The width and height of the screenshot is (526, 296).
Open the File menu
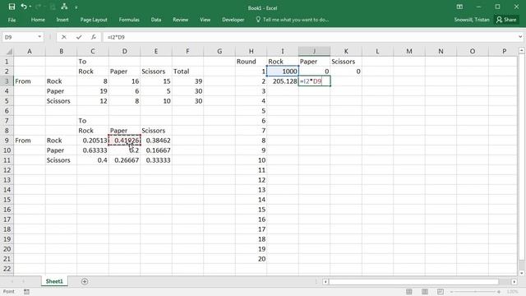click(x=12, y=20)
